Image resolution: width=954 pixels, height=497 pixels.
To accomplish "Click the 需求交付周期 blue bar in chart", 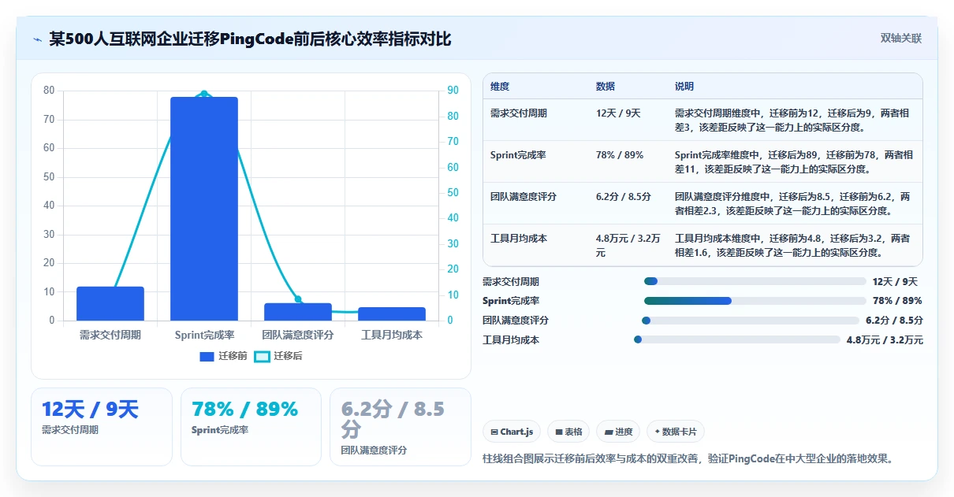I will pyautogui.click(x=110, y=303).
